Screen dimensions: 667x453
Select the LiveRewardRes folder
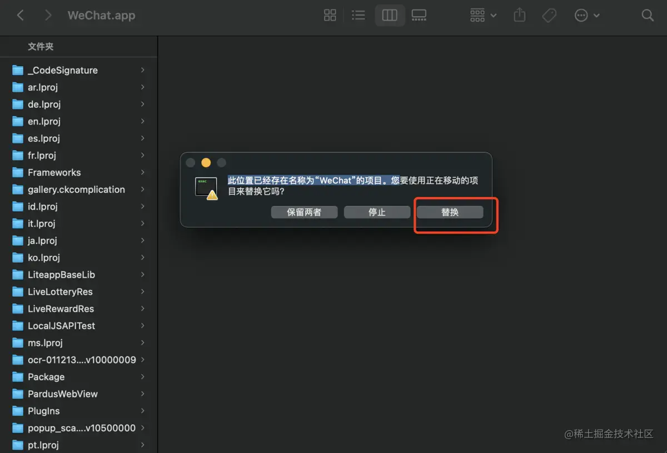tap(79, 308)
